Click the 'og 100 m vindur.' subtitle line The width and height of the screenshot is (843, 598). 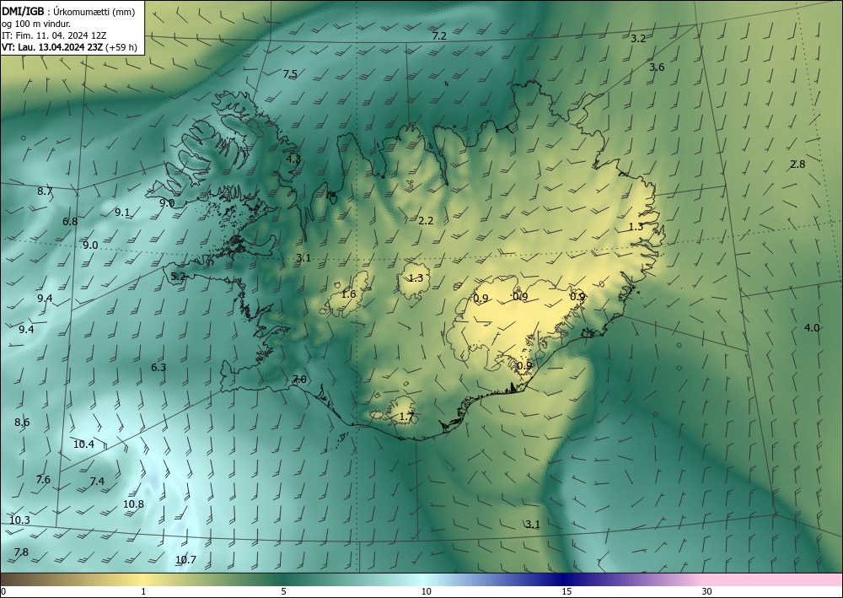tap(36, 24)
